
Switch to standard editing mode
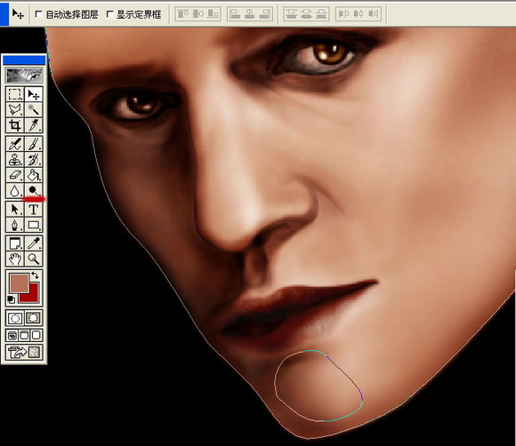click(15, 318)
